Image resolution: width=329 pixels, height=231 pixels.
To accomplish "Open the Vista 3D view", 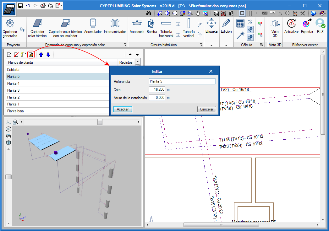I will coord(275,28).
